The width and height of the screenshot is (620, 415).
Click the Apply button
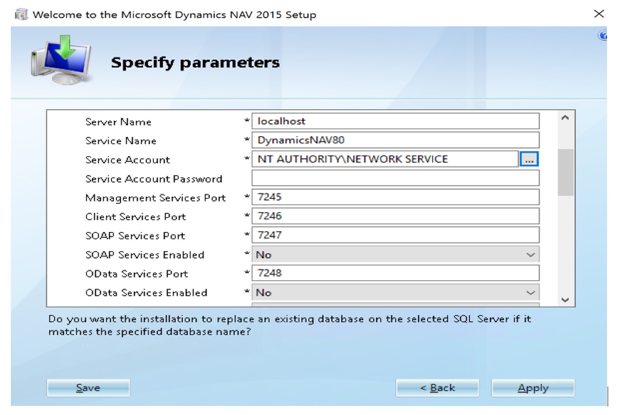pos(533,388)
